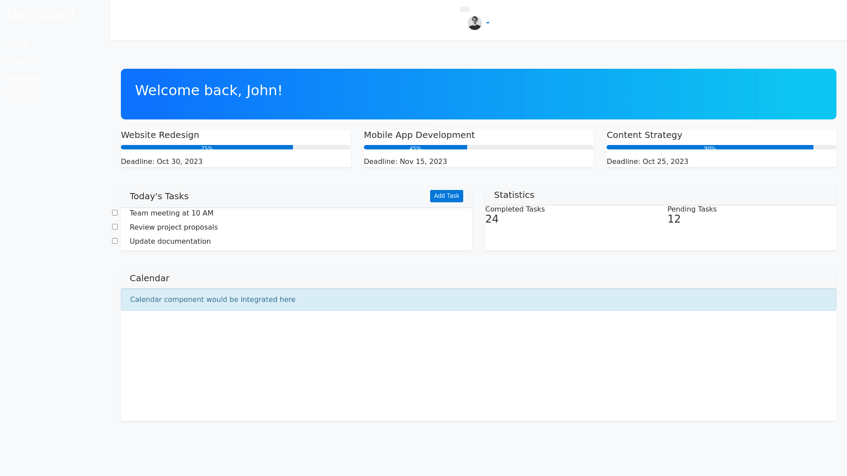Click the 90% Content Strategy progress bar
Viewport: 847px width, 476px height.
pyautogui.click(x=709, y=147)
